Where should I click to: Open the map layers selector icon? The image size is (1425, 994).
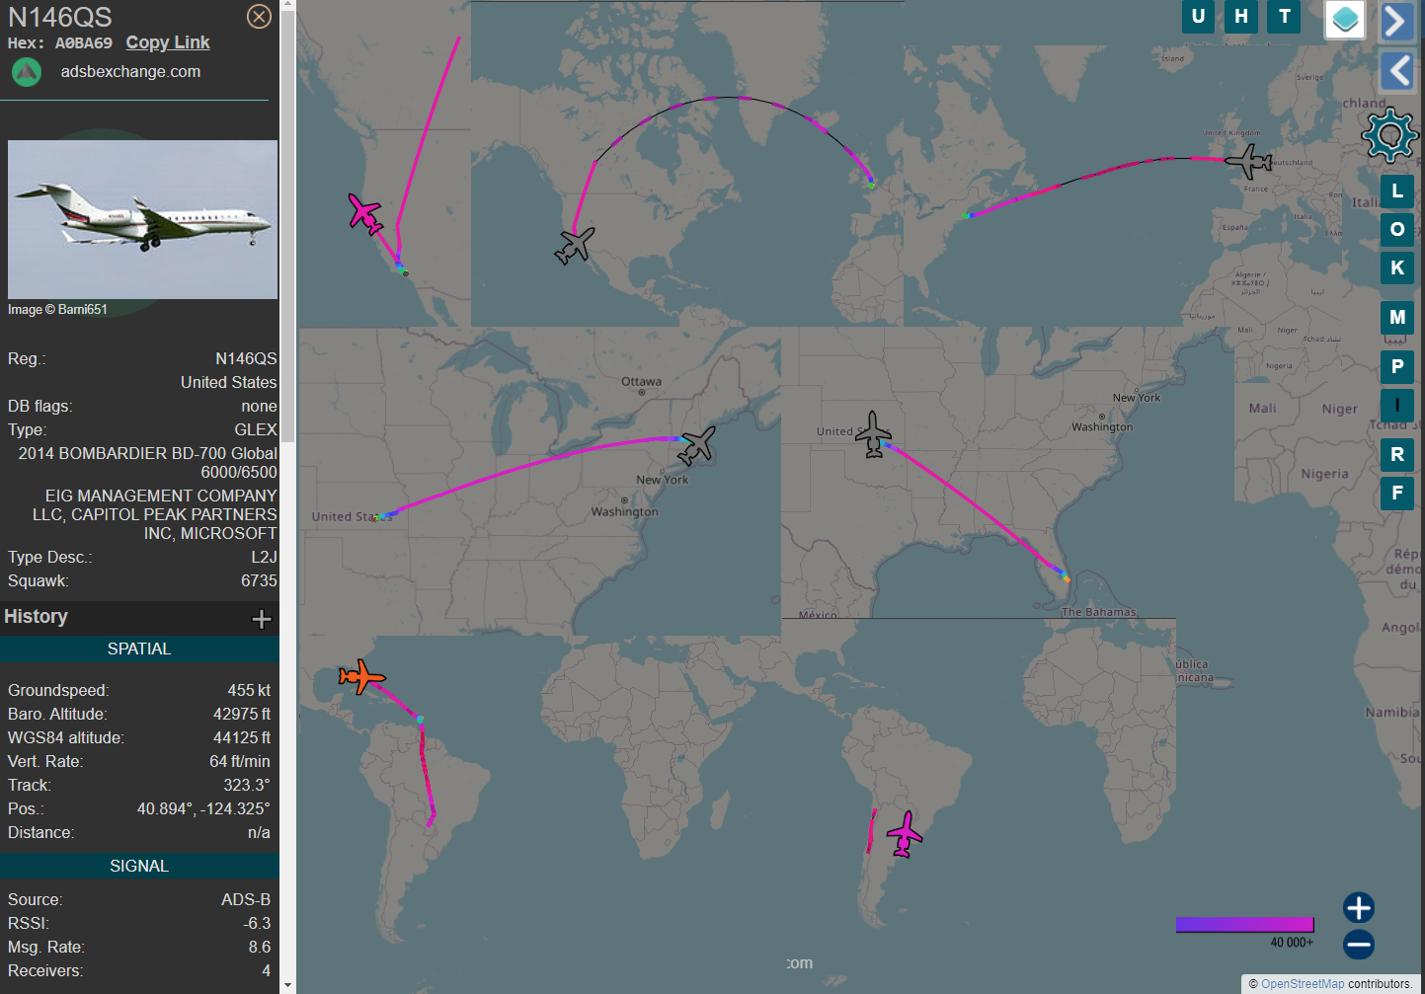pyautogui.click(x=1344, y=20)
